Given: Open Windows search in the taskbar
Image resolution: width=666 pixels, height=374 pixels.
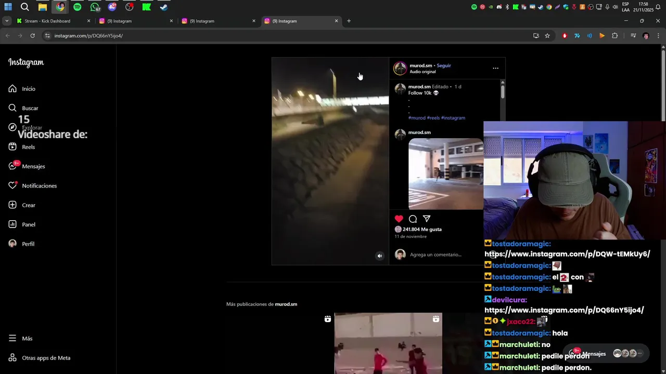Looking at the screenshot, I should [x=25, y=7].
